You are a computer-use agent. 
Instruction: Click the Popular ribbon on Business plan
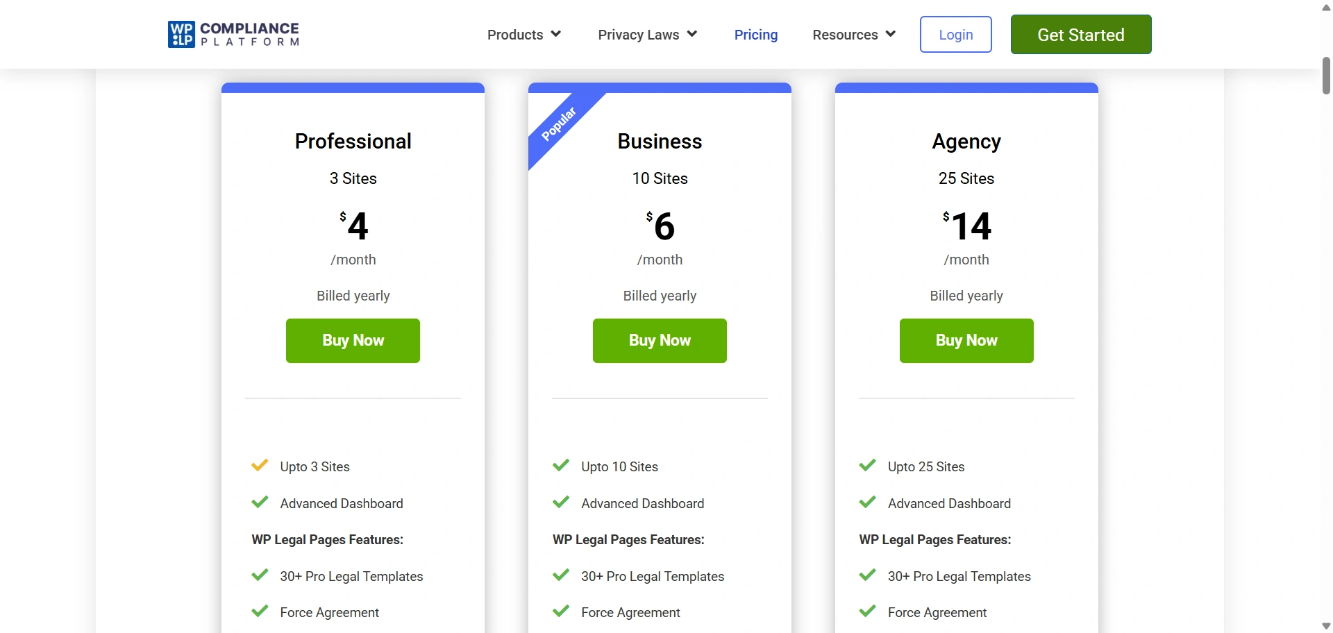pos(560,122)
